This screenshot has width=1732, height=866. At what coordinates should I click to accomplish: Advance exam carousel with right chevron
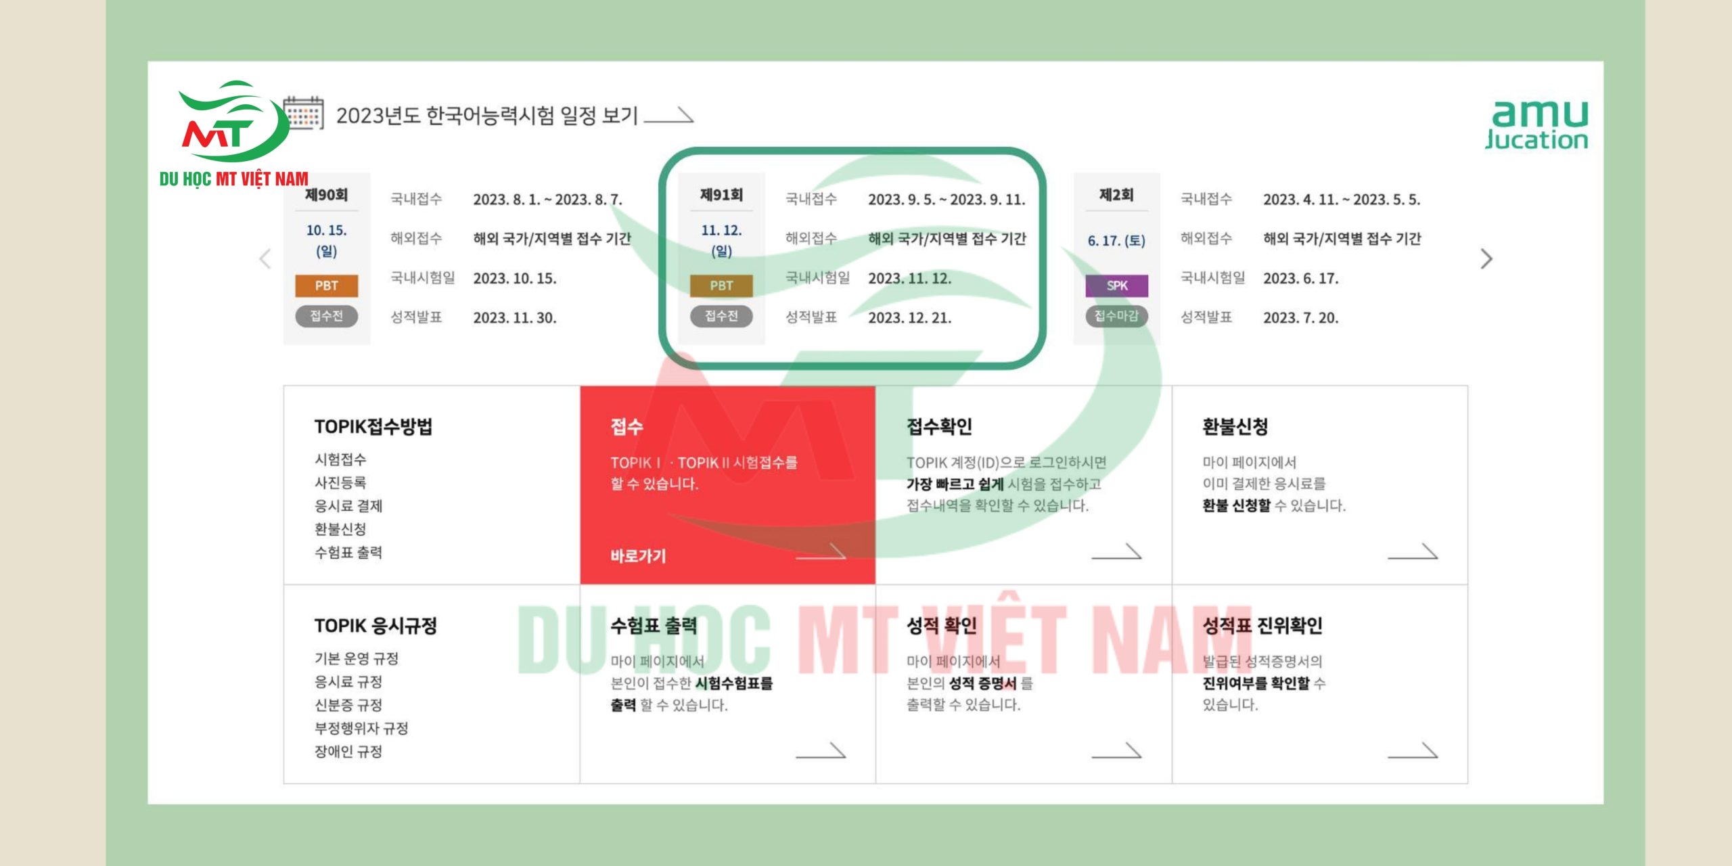(1486, 258)
